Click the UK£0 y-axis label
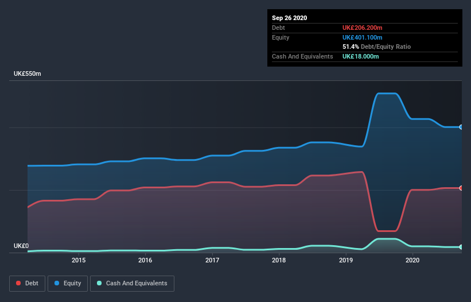This screenshot has width=471, height=302. pyautogui.click(x=21, y=246)
